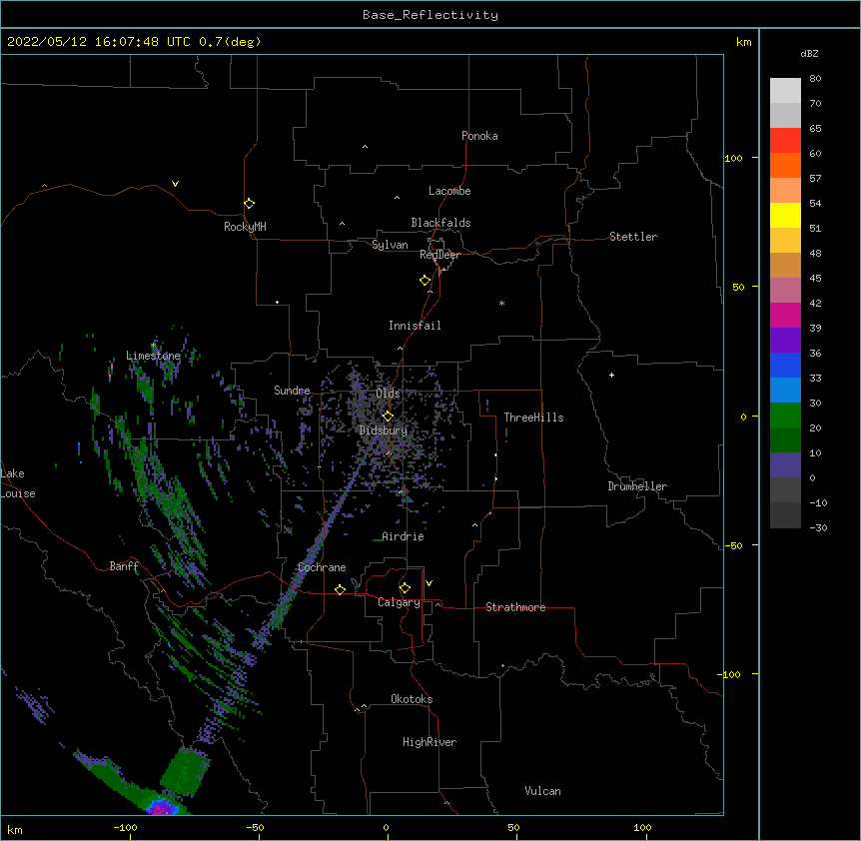The height and width of the screenshot is (841, 861).
Task: Click the Okotoks label
Action: click(412, 699)
